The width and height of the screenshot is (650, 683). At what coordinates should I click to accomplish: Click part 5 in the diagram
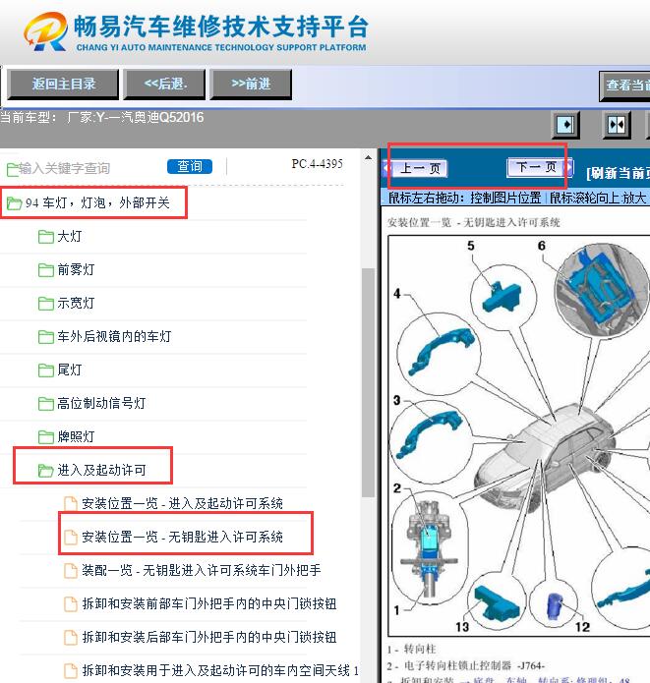(x=502, y=299)
